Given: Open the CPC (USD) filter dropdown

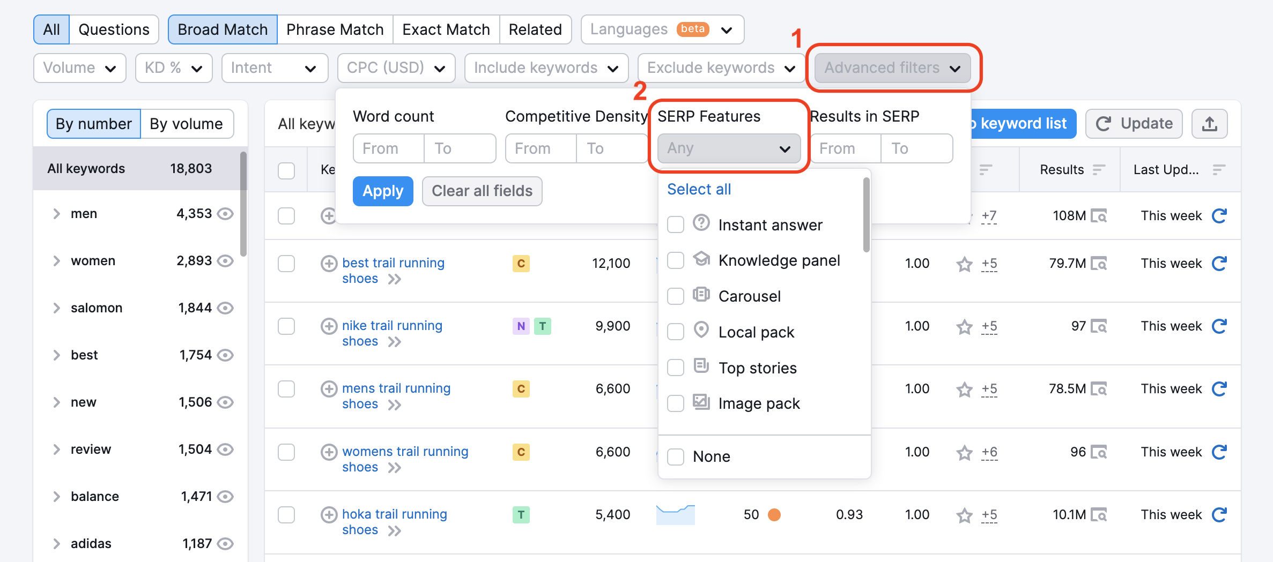Looking at the screenshot, I should click(x=396, y=68).
